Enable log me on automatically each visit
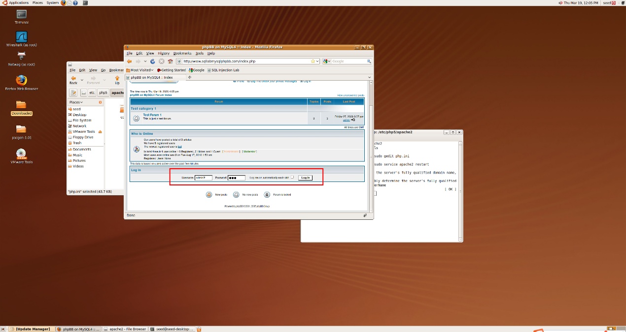The height and width of the screenshot is (332, 626). pos(293,177)
